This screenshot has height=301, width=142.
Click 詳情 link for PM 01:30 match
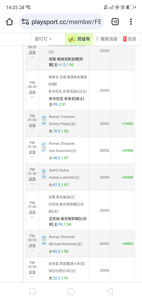click(32, 179)
